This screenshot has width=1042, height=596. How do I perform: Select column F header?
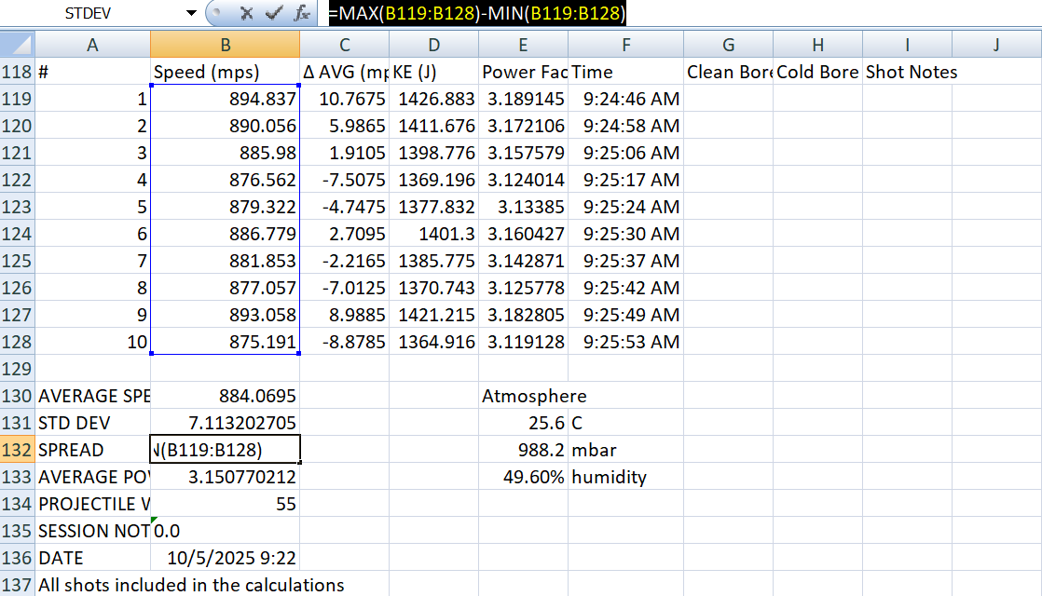[625, 45]
